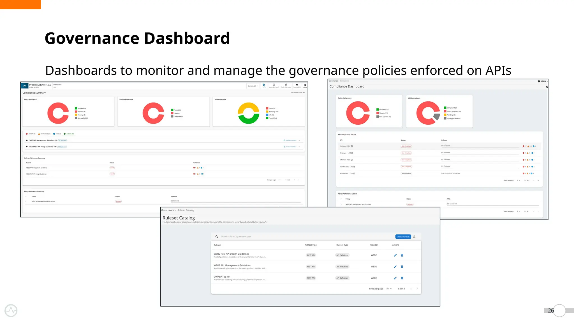Click Violated (1) swatch in Compliance Summary Policy Adherence
The image size is (574, 322).
pos(76,112)
